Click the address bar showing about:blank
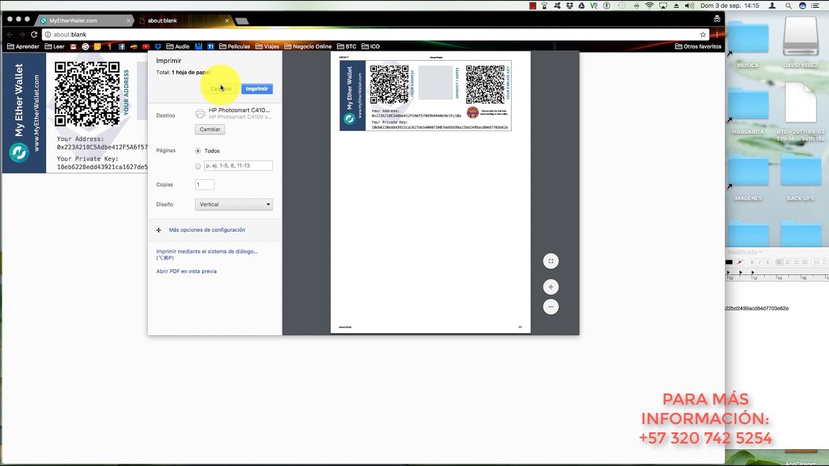Viewport: 829px width, 466px height. [376, 34]
